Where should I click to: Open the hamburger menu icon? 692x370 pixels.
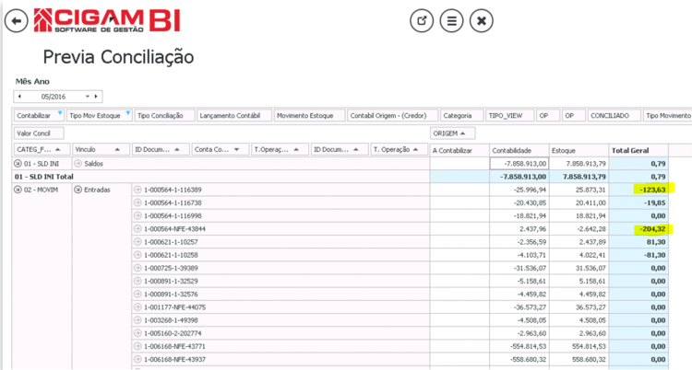[x=451, y=20]
